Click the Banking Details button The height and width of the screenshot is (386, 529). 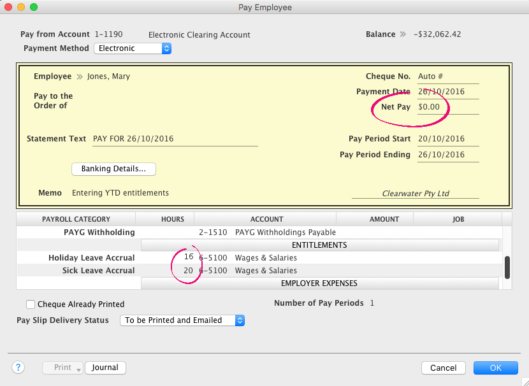click(113, 169)
